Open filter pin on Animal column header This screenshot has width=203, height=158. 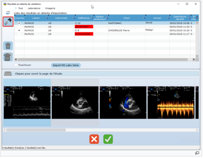(x=169, y=18)
